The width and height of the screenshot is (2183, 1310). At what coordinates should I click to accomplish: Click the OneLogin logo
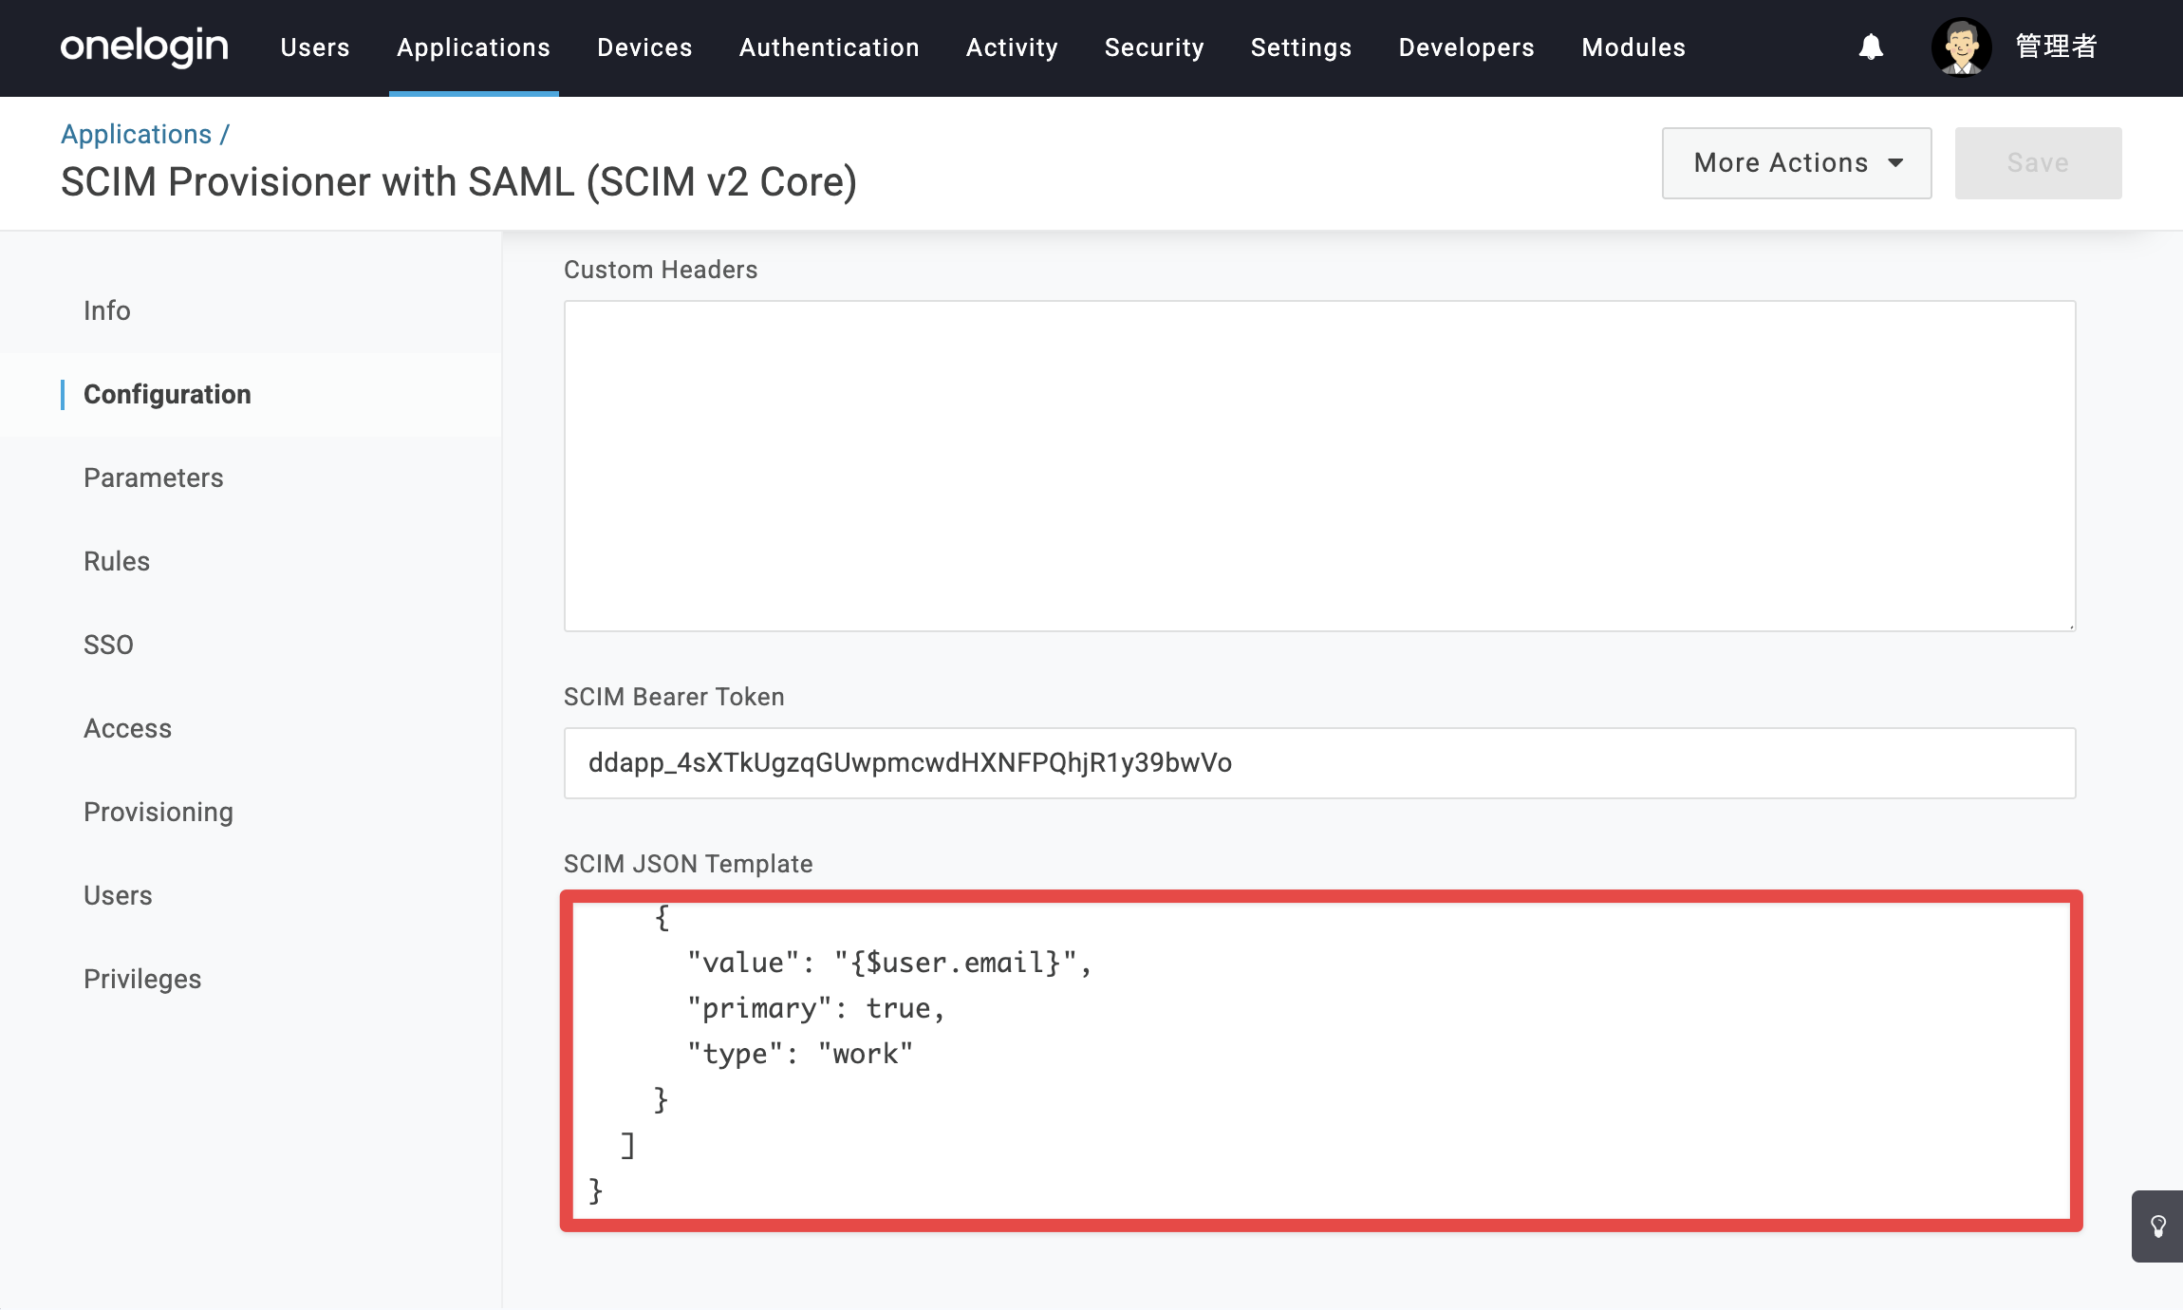click(x=144, y=47)
